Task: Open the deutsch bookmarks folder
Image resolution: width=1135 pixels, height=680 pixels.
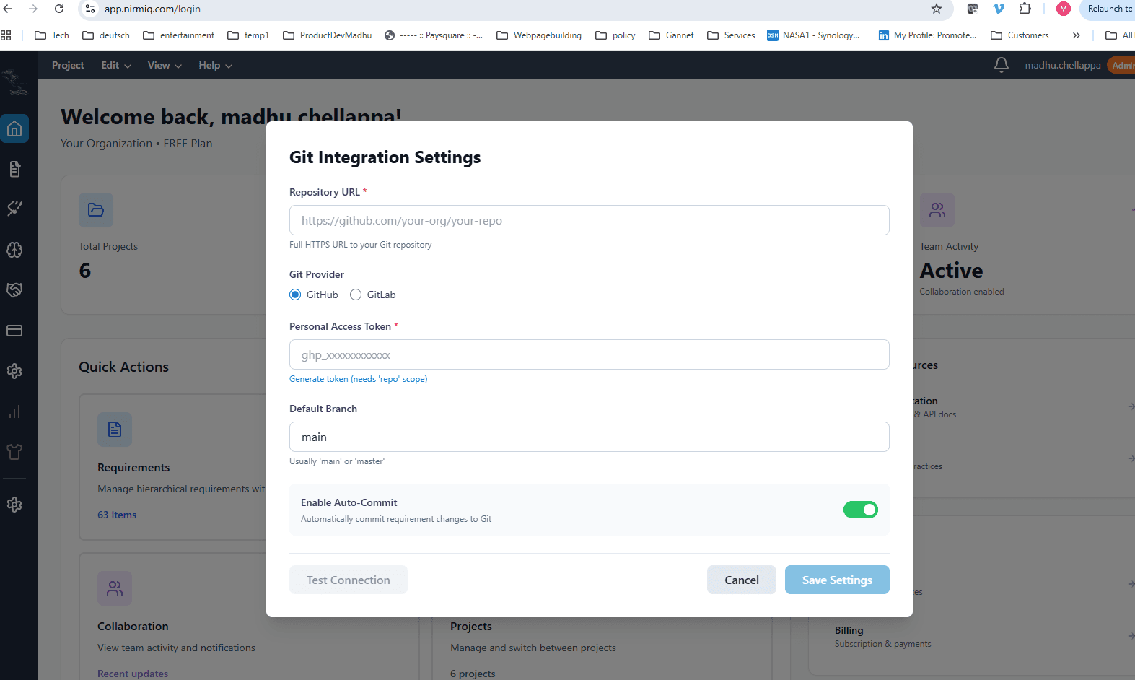Action: coord(106,35)
